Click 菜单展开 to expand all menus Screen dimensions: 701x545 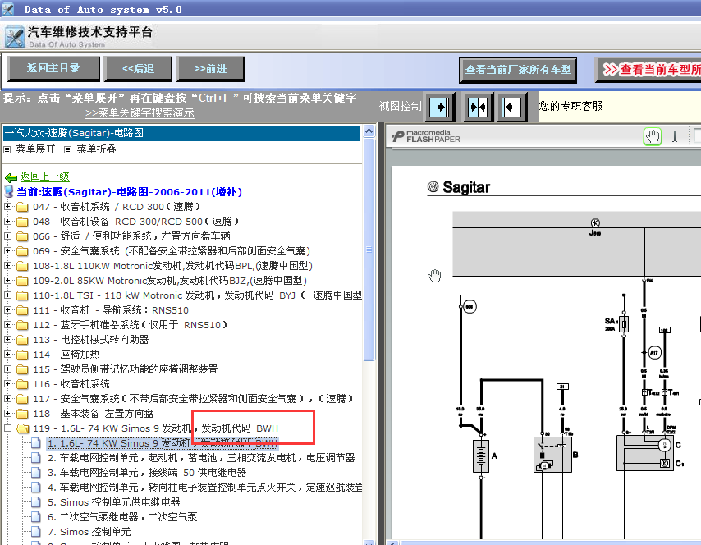coord(36,149)
